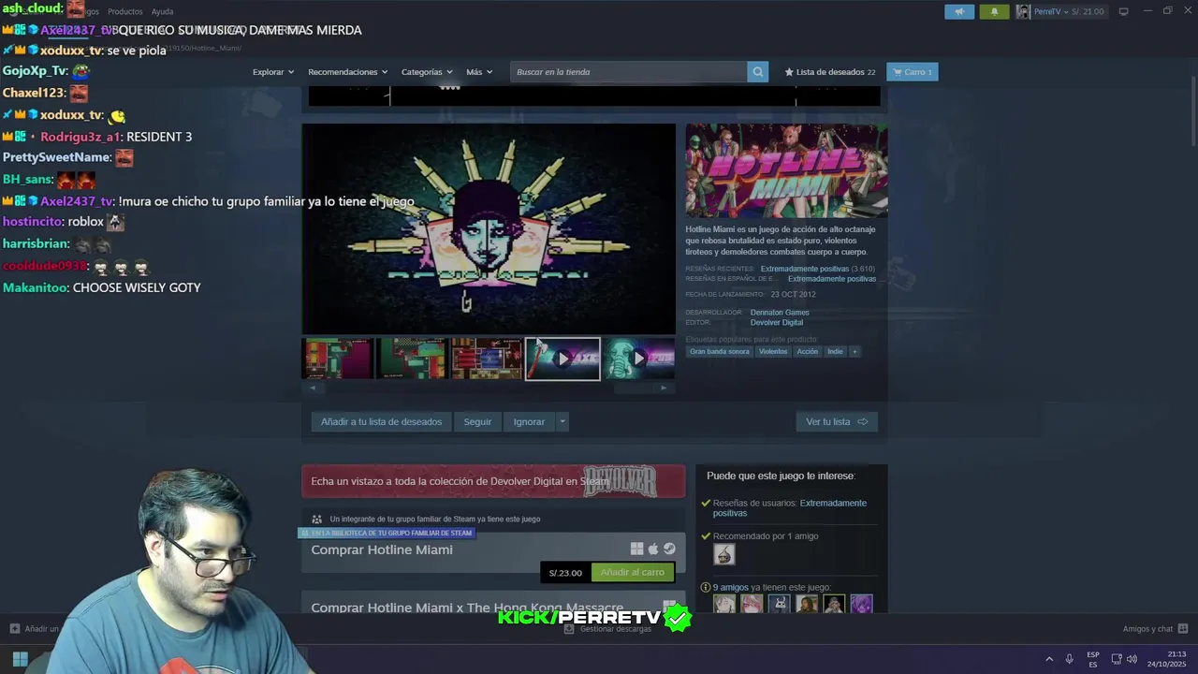Open the 9 amigos link
This screenshot has height=674, width=1198.
731,588
